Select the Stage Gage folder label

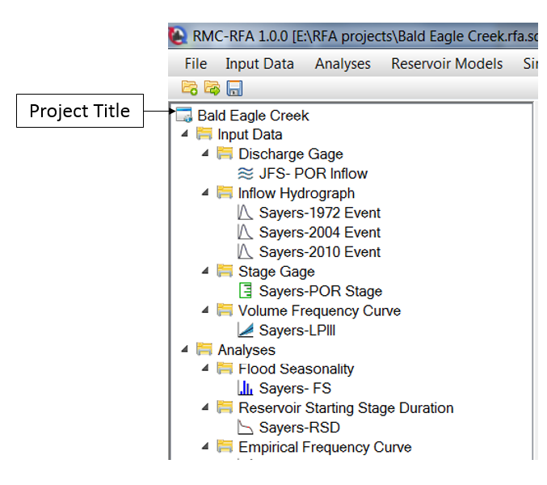(x=276, y=272)
